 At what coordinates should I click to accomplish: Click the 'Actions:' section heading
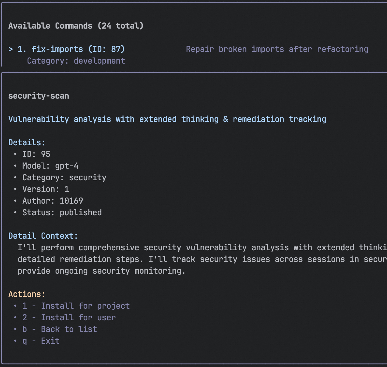27,294
